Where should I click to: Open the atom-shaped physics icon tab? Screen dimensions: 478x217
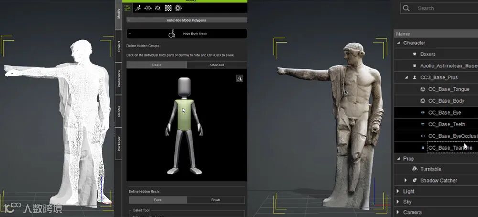[178, 8]
